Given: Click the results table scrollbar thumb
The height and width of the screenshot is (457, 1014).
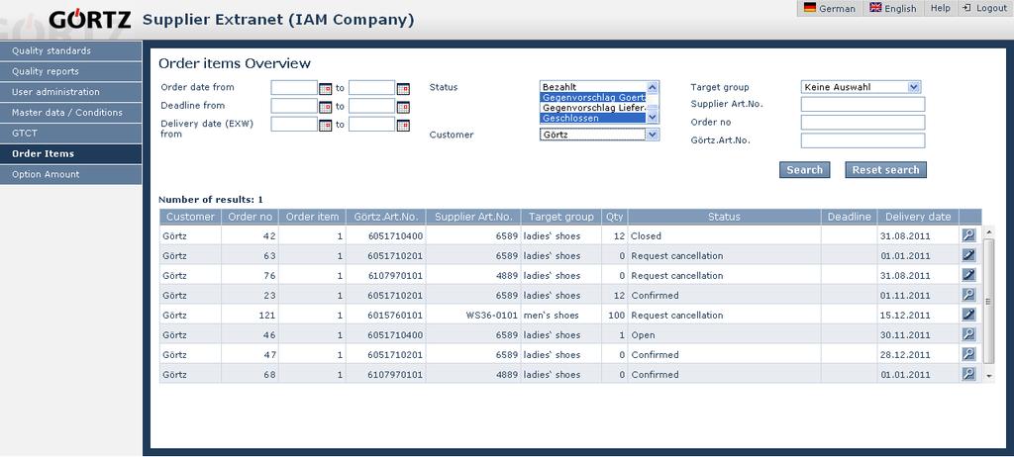Looking at the screenshot, I should [989, 301].
